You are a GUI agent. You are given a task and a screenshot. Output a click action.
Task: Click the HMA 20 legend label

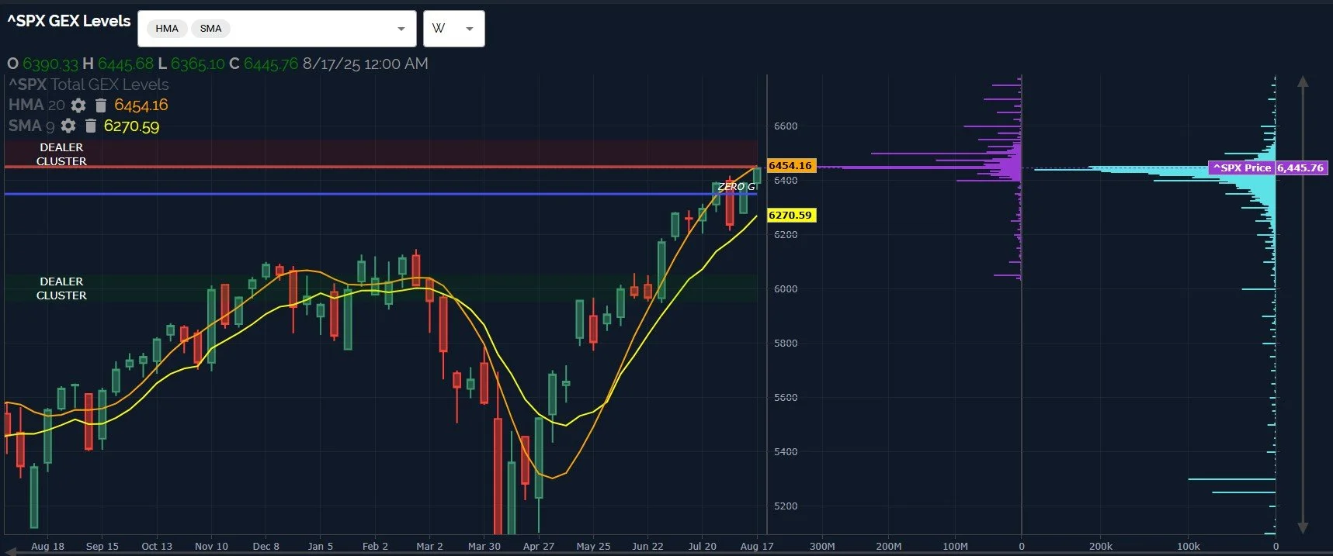click(36, 105)
